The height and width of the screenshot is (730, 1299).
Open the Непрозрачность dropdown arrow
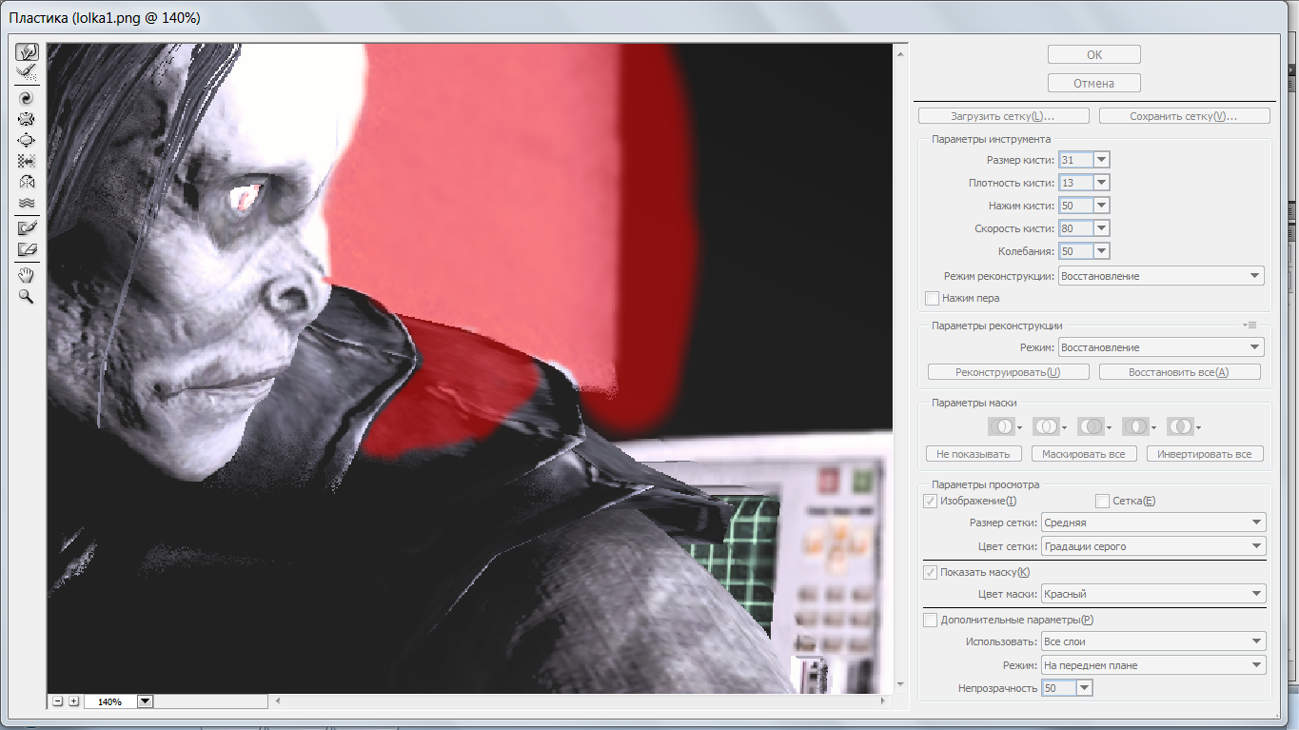(x=1085, y=687)
